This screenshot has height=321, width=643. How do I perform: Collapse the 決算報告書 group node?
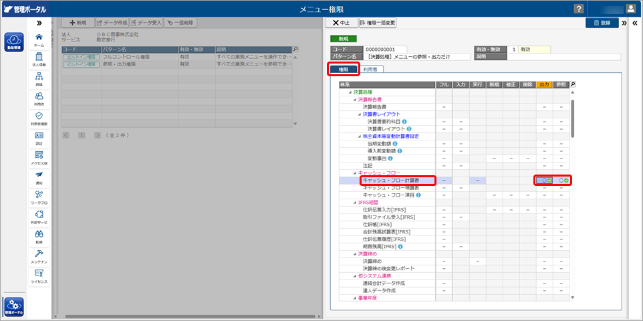point(355,100)
